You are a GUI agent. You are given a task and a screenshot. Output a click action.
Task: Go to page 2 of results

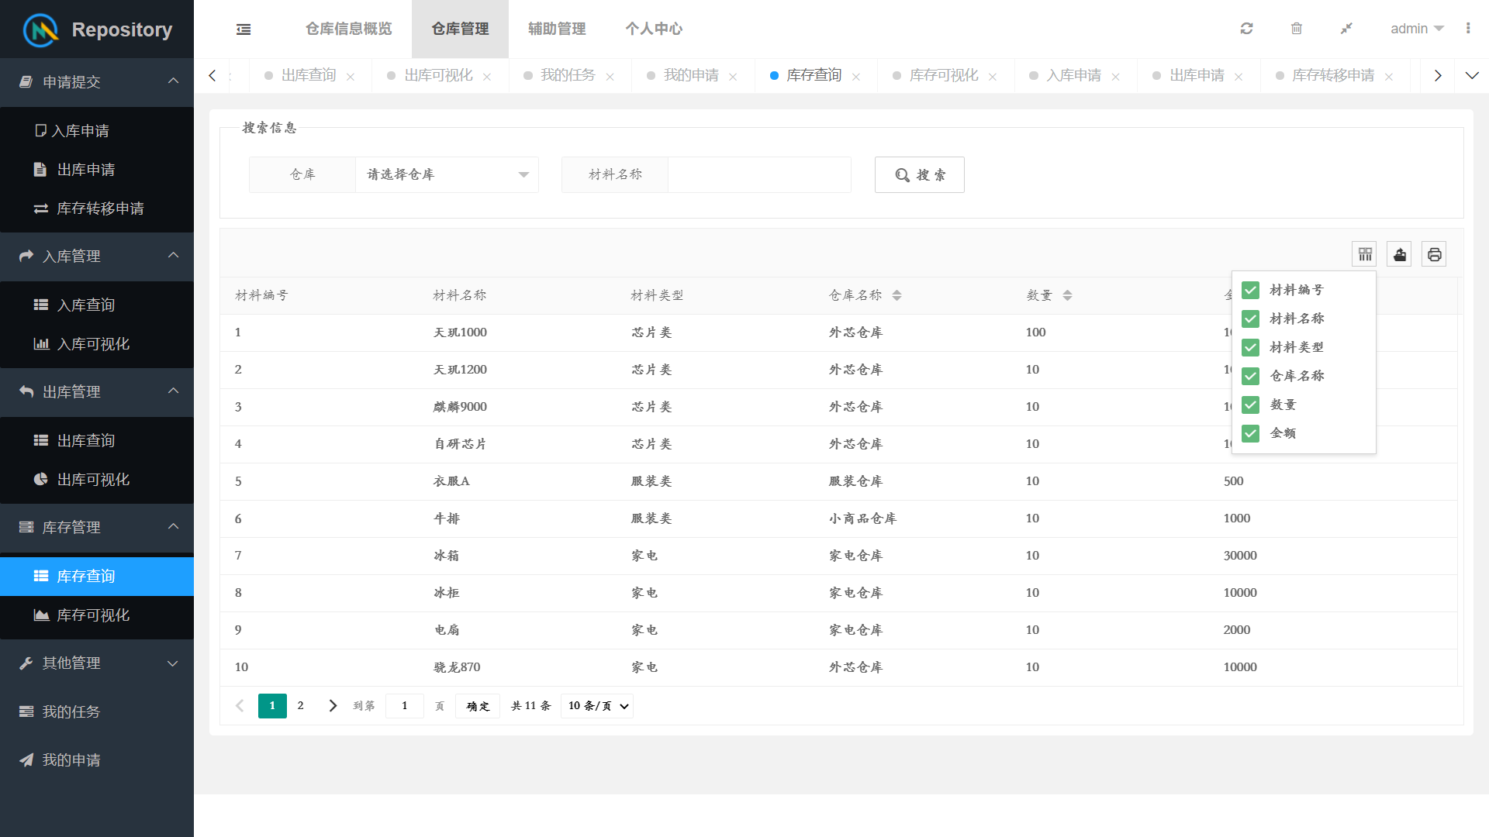(300, 706)
